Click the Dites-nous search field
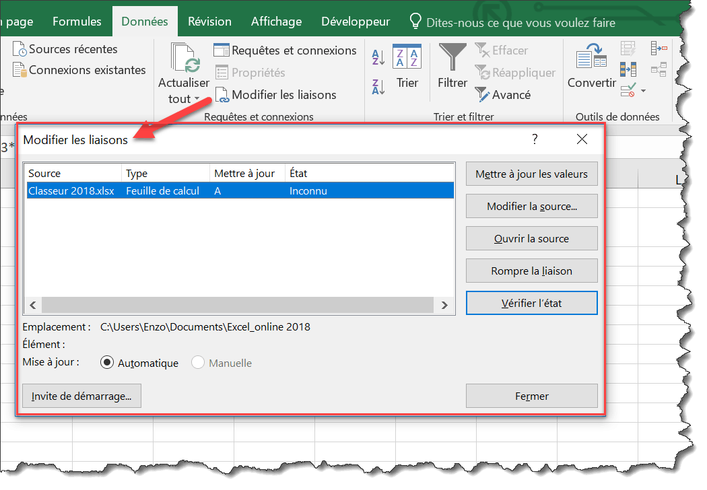Screen dimensions: 707x490 (x=520, y=22)
